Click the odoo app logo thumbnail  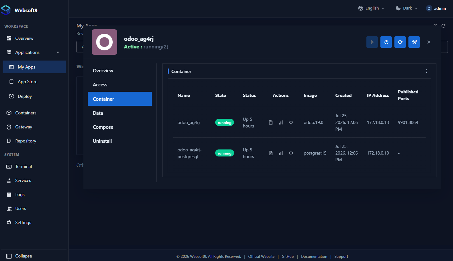(x=104, y=42)
